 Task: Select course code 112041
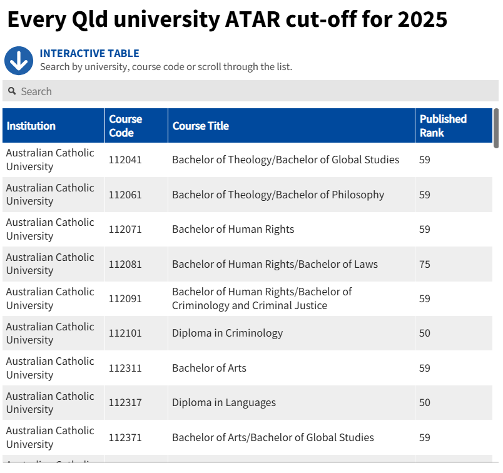tap(125, 160)
